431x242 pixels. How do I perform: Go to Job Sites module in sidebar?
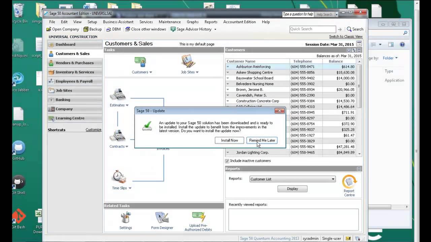pyautogui.click(x=75, y=90)
